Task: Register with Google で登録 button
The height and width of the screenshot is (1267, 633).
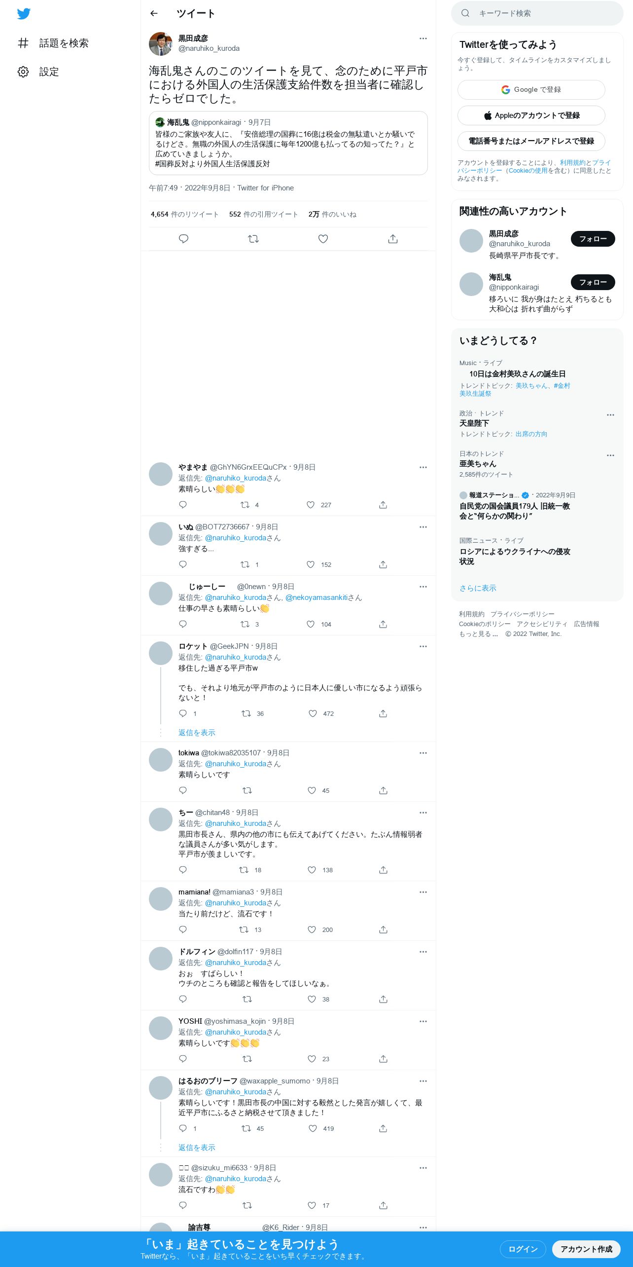Action: point(531,90)
